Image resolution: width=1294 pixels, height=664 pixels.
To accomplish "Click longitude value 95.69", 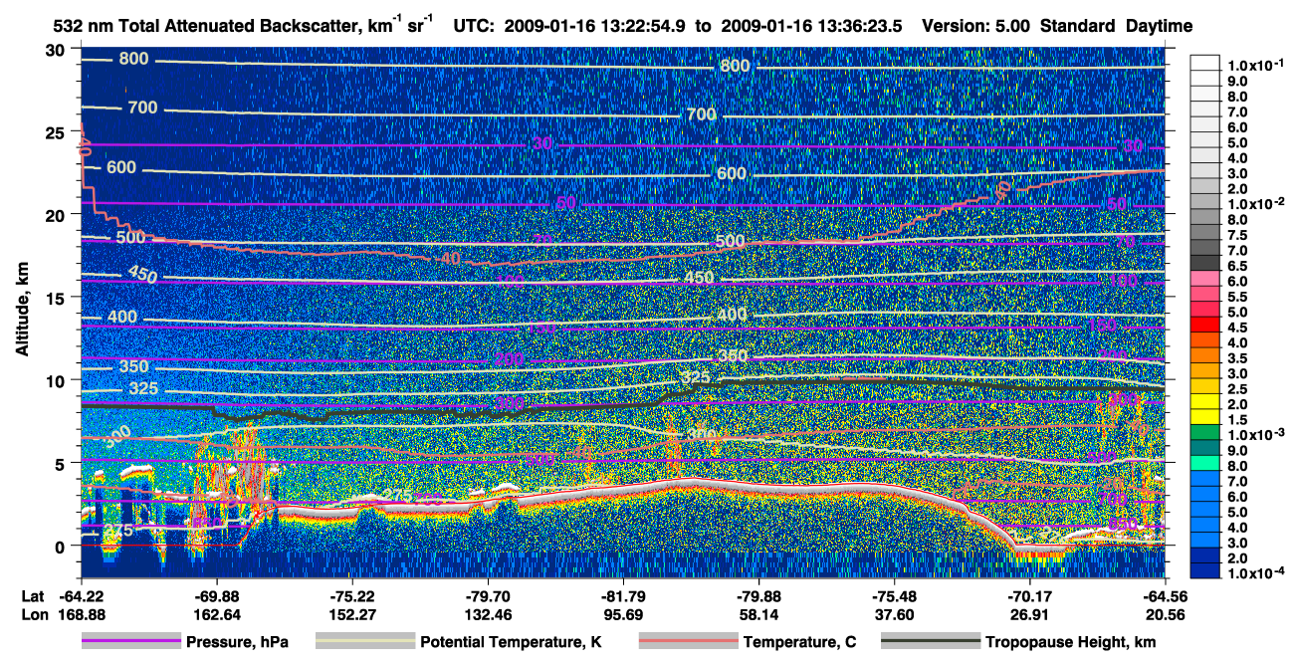I will pos(623,614).
